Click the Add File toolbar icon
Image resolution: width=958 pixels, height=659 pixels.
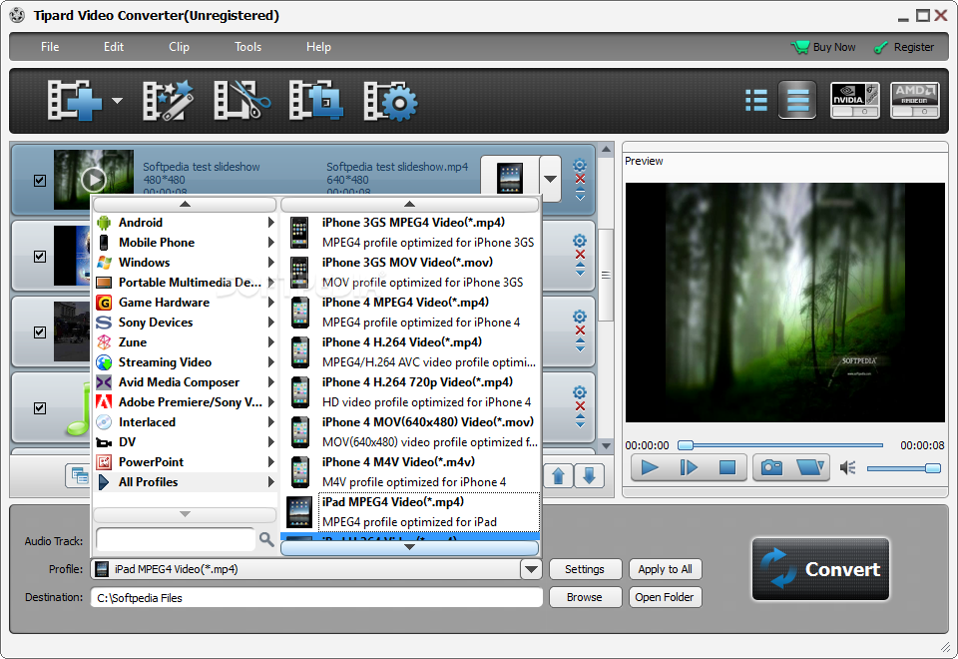pos(75,100)
